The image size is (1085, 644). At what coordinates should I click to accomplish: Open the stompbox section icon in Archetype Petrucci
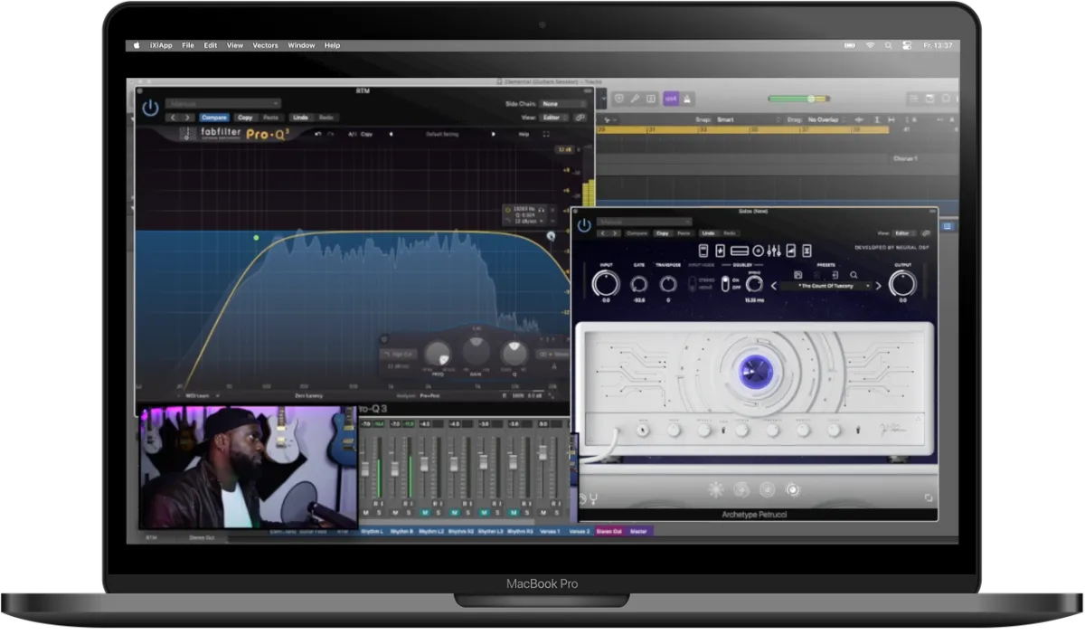click(703, 251)
